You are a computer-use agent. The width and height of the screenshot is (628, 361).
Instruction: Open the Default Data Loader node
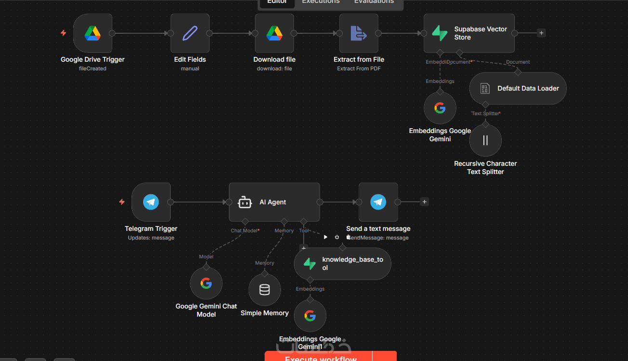[x=518, y=88]
